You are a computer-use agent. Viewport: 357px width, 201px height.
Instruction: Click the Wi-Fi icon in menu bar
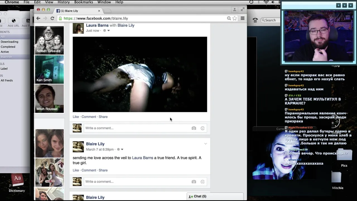(x=266, y=2)
